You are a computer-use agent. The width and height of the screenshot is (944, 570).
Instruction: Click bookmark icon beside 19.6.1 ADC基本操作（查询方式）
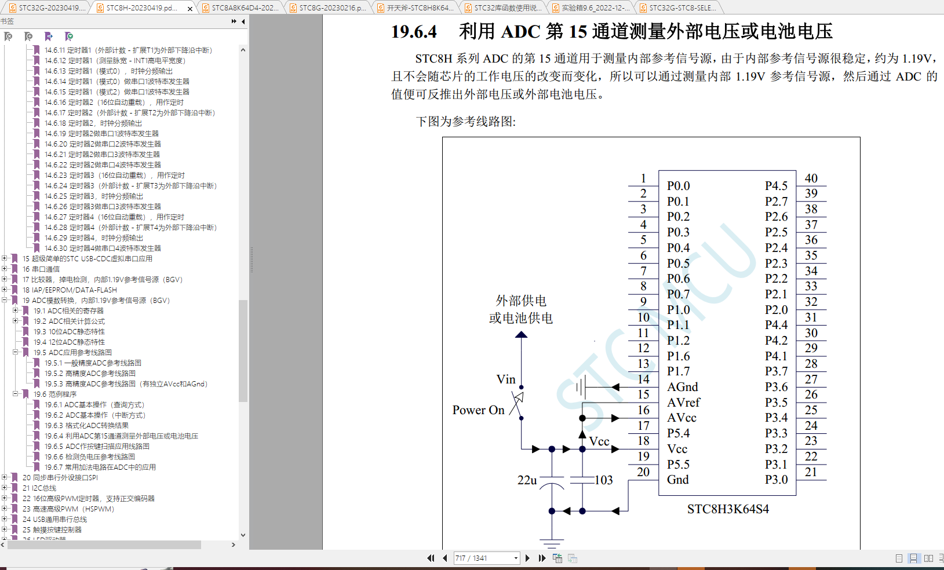point(37,405)
